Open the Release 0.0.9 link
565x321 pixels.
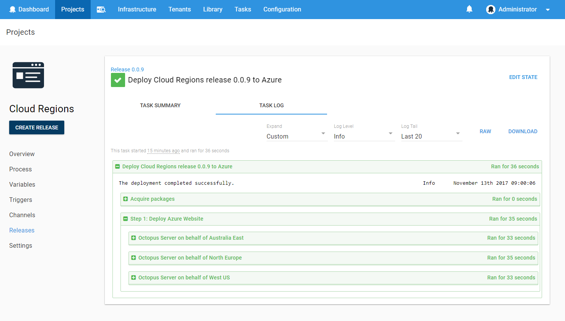127,69
